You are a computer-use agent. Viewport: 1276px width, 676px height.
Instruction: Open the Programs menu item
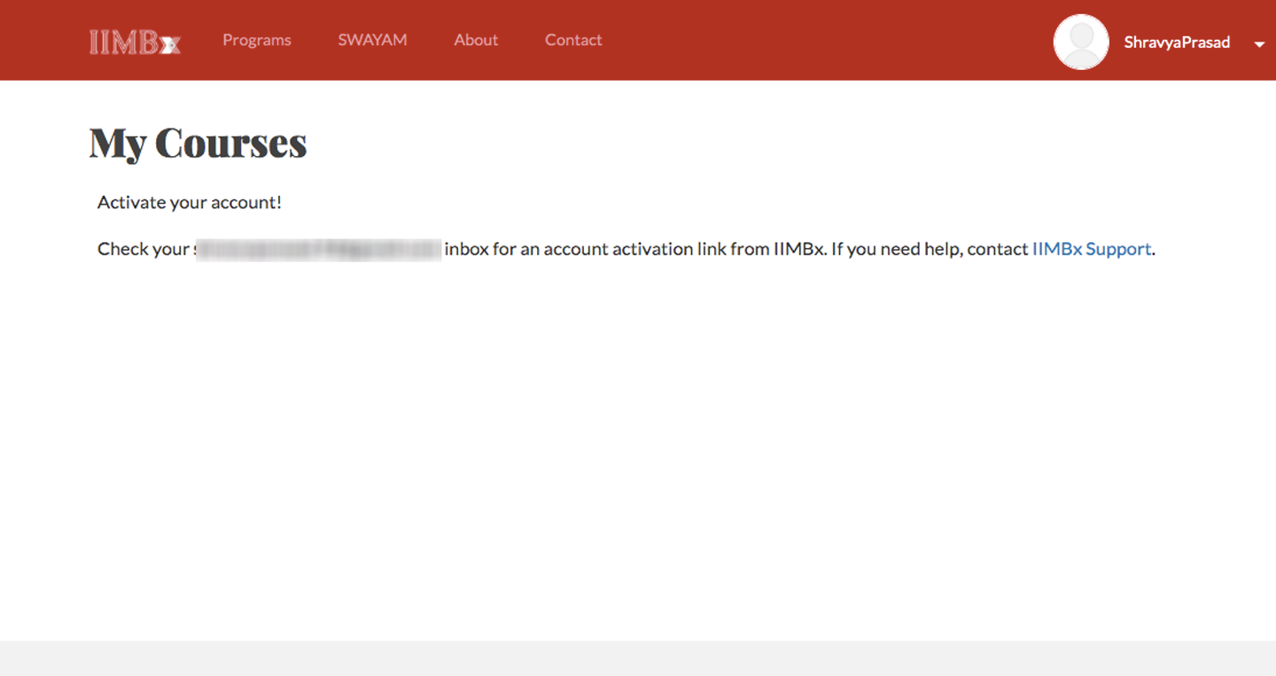coord(256,40)
